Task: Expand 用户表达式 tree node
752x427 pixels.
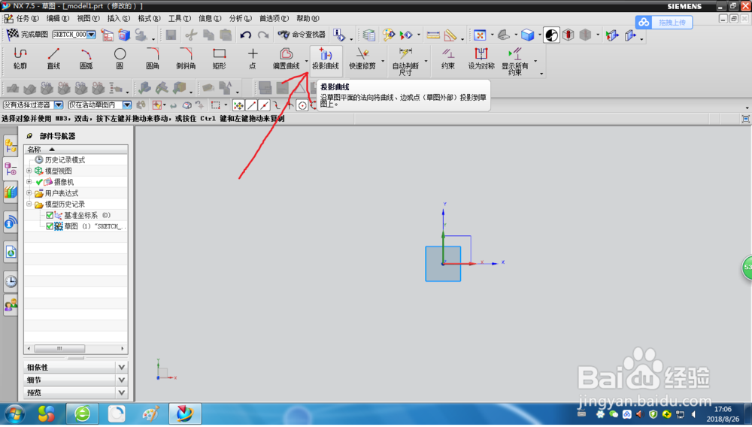Action: click(x=29, y=192)
